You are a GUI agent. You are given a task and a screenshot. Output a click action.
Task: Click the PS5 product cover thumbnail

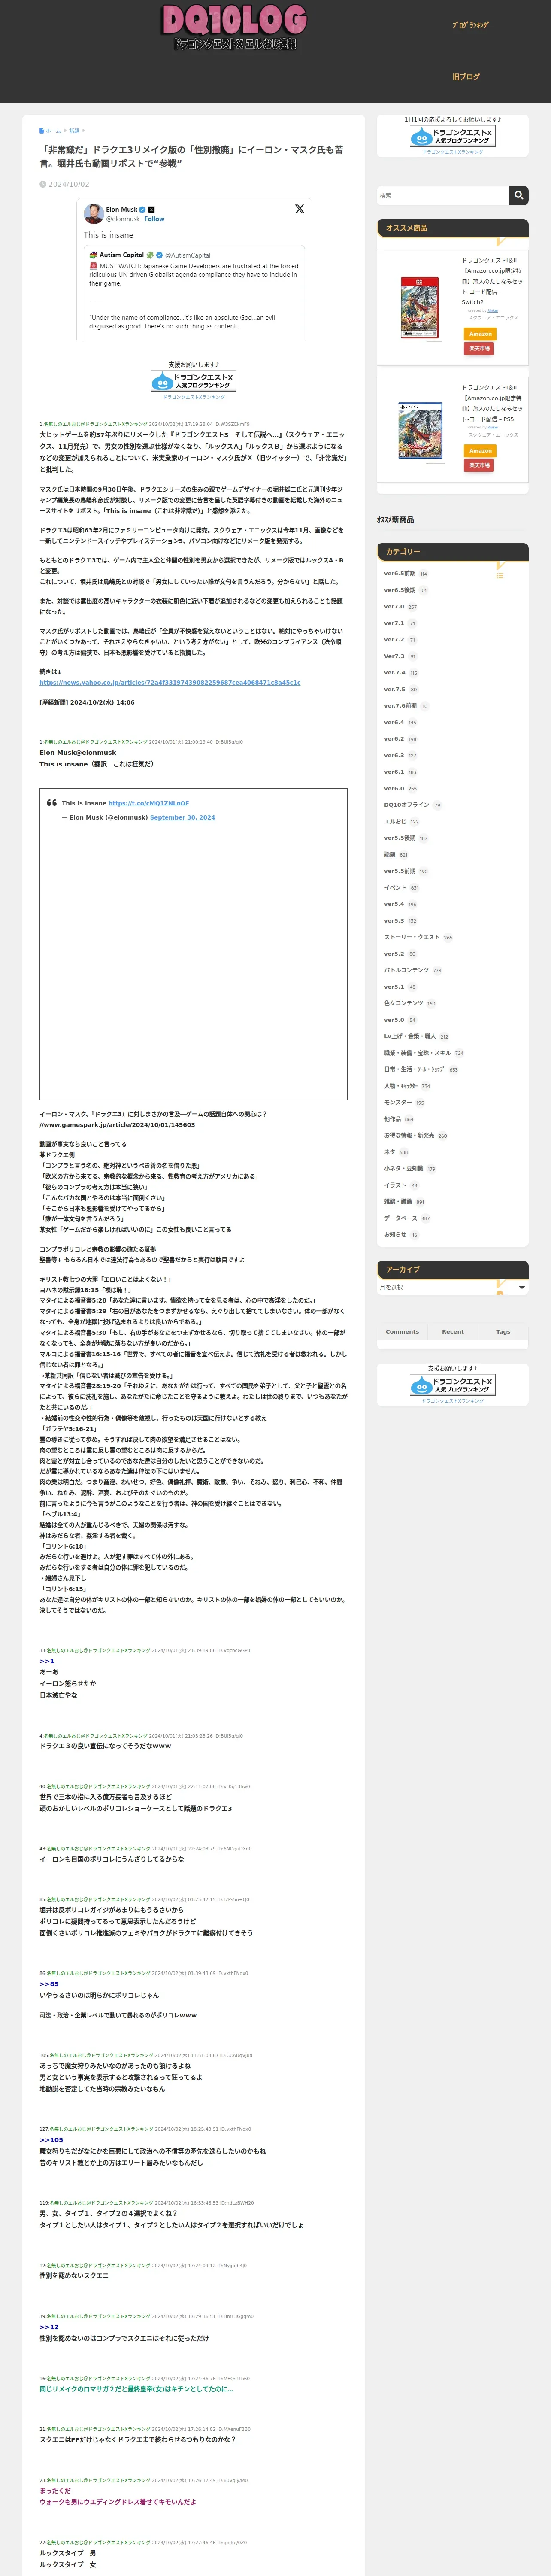click(420, 431)
